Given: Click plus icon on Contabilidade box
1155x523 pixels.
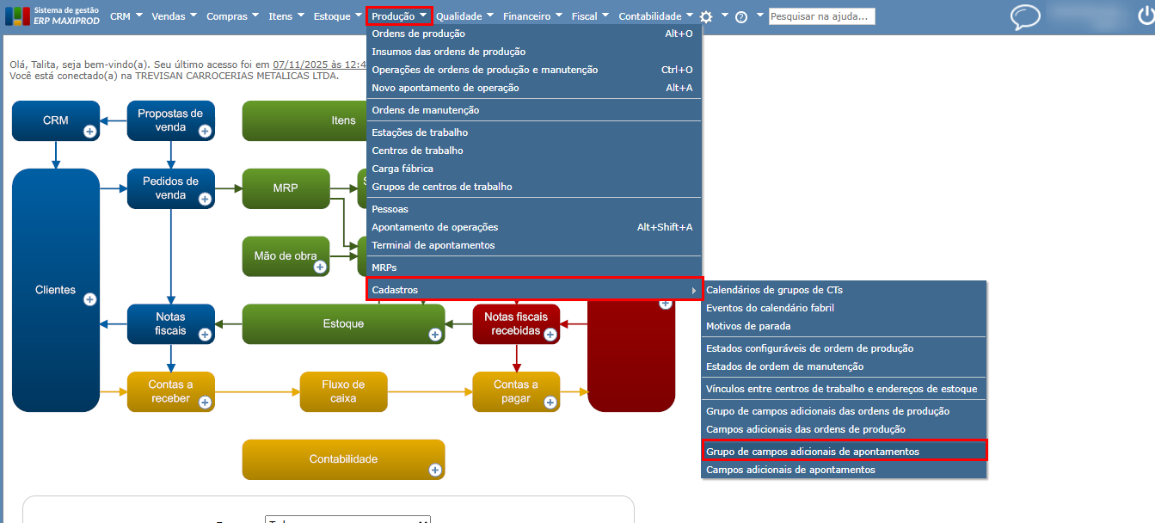Looking at the screenshot, I should 435,470.
